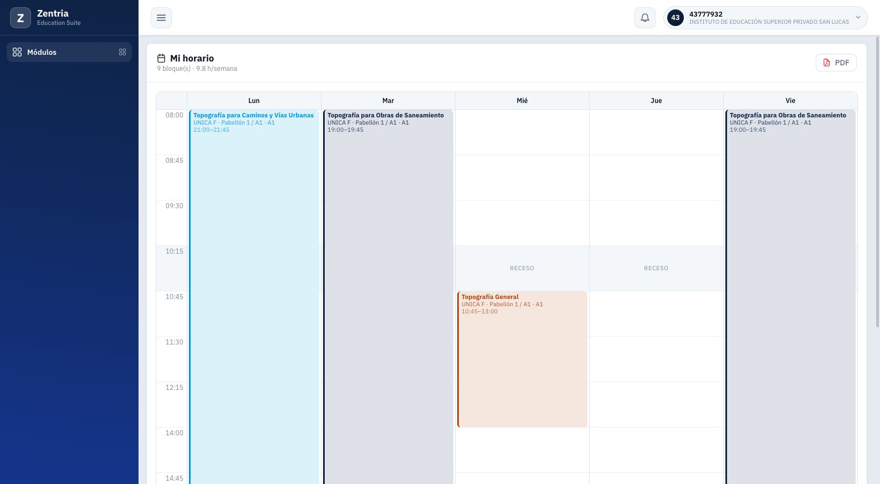Open Topografía para Caminos y Vías Urbanas block

coord(254,297)
